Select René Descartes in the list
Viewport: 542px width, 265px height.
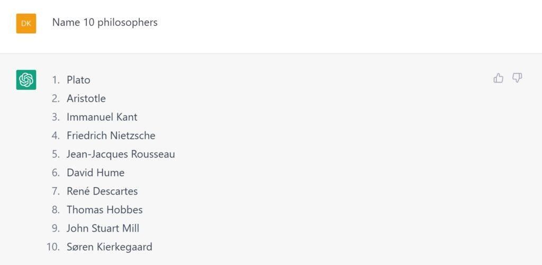[102, 191]
